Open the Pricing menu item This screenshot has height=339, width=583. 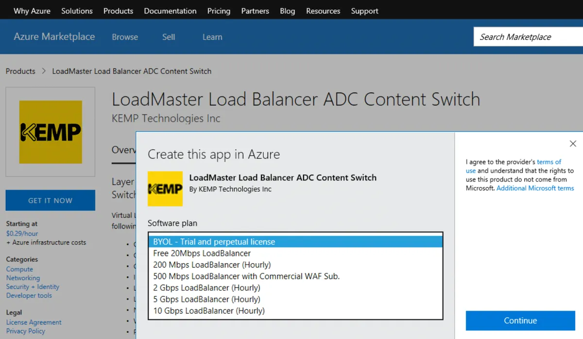[219, 11]
